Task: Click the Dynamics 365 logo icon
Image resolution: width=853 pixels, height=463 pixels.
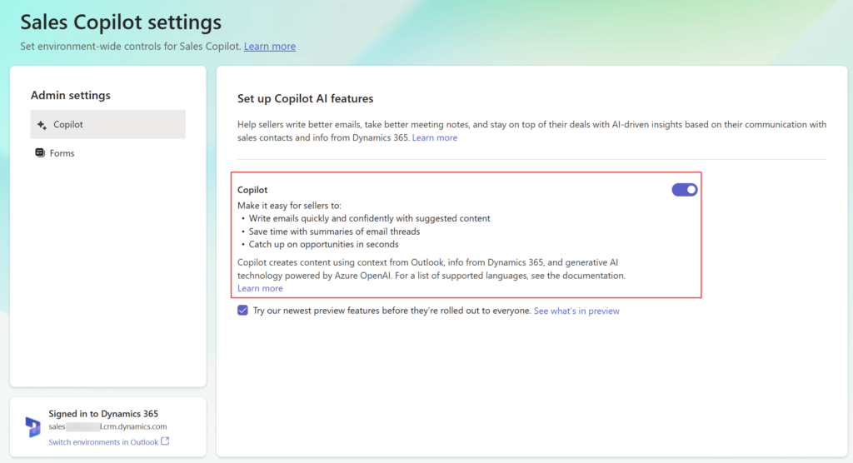Action: 32,427
